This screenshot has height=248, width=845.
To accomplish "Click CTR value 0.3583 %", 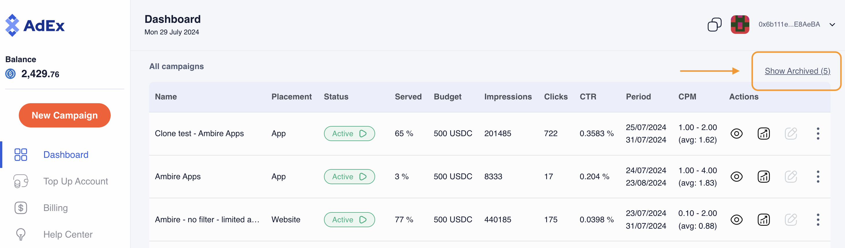I will pyautogui.click(x=596, y=134).
